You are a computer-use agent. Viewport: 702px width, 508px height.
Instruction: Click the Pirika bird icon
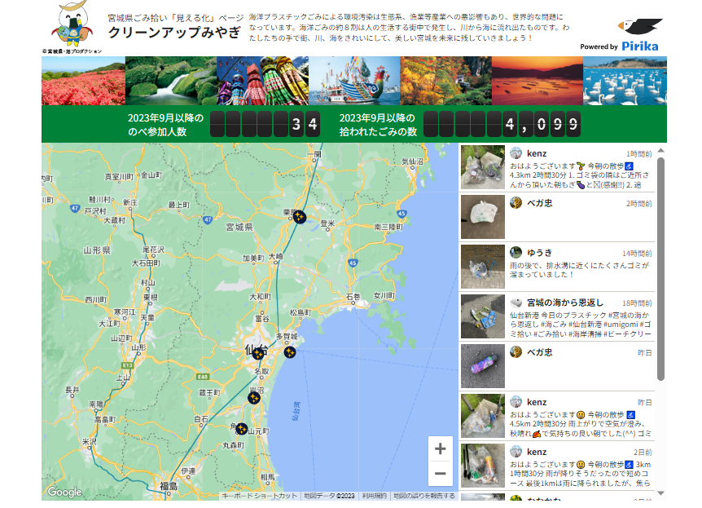coord(640,26)
